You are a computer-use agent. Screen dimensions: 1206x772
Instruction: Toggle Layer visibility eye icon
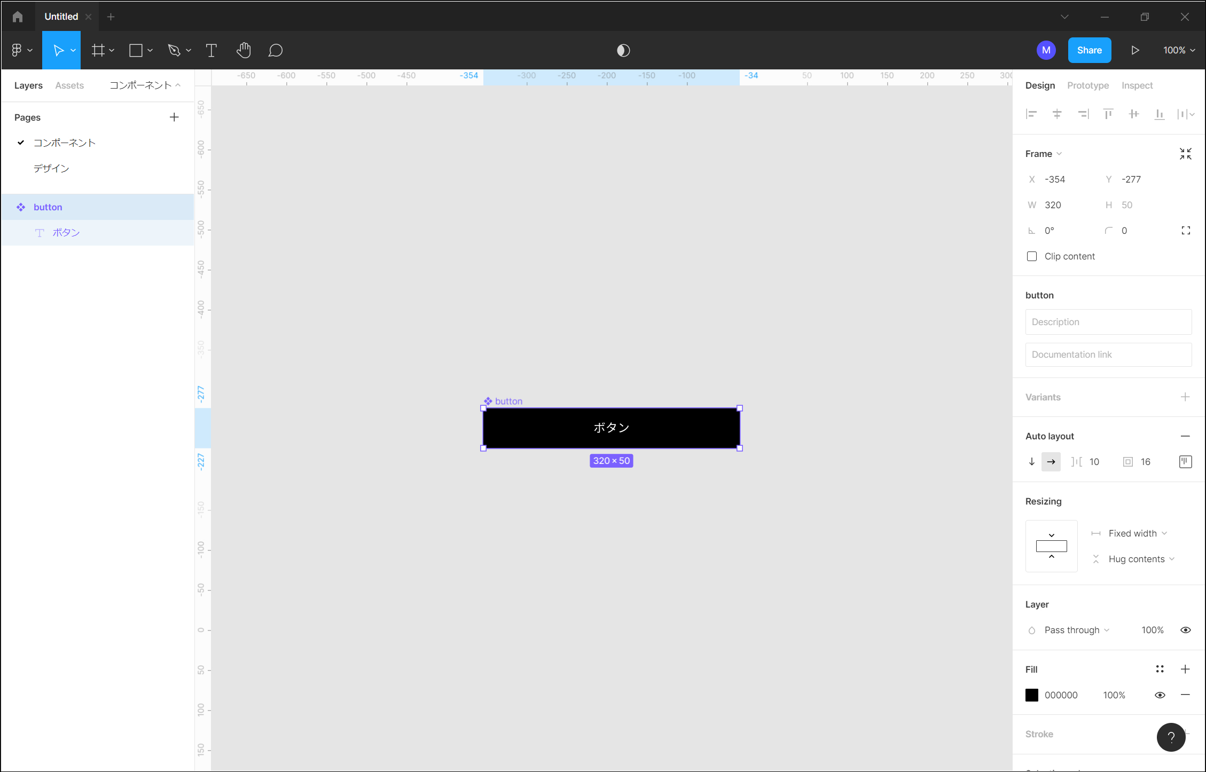click(x=1185, y=630)
